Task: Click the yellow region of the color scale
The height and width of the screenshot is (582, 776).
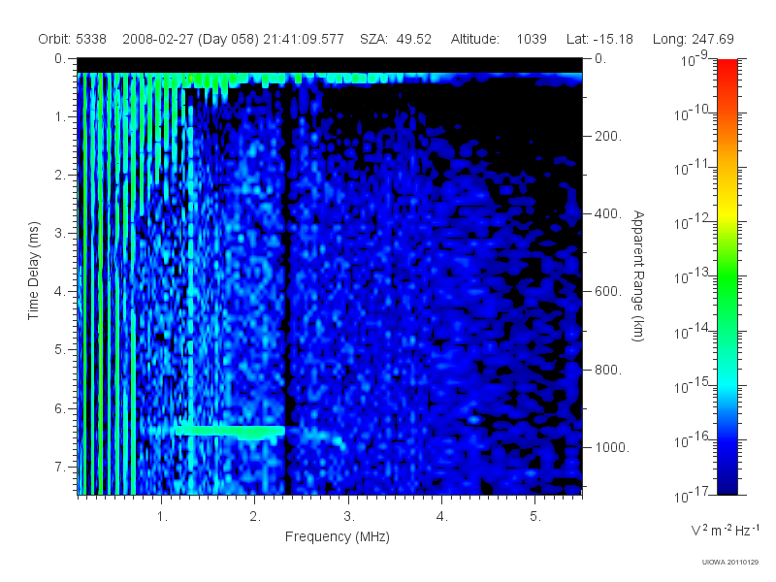Action: tap(727, 210)
